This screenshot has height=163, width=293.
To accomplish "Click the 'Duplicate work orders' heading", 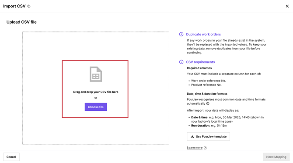I will 203,34.
